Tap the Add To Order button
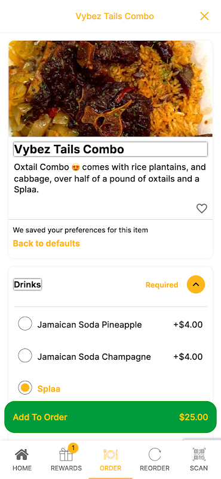 110,417
